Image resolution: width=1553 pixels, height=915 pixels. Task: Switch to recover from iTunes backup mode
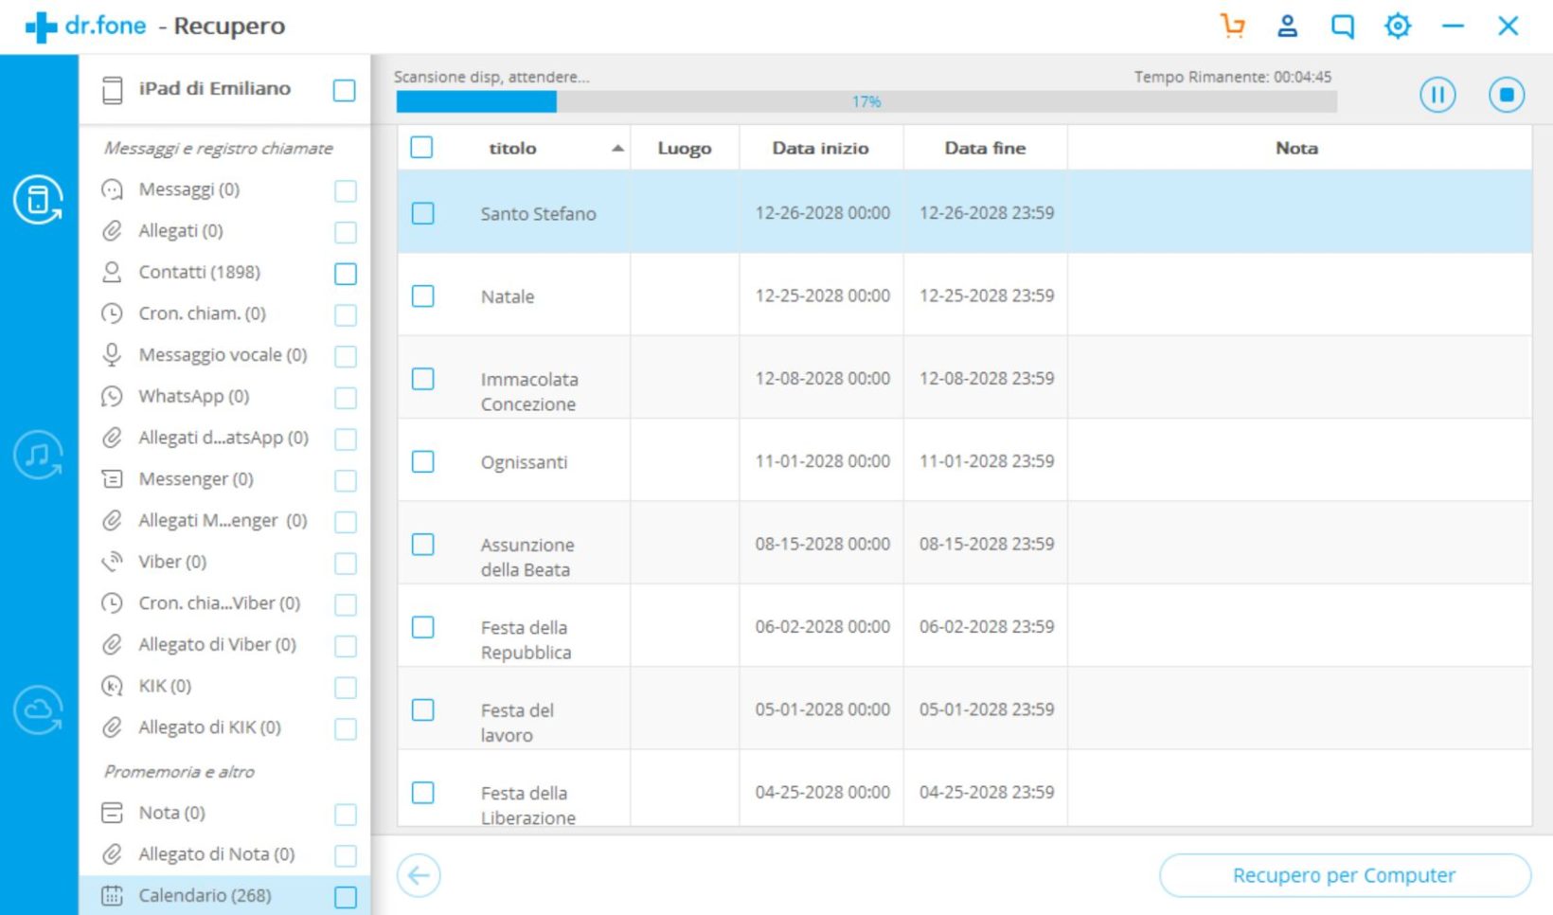(x=38, y=455)
